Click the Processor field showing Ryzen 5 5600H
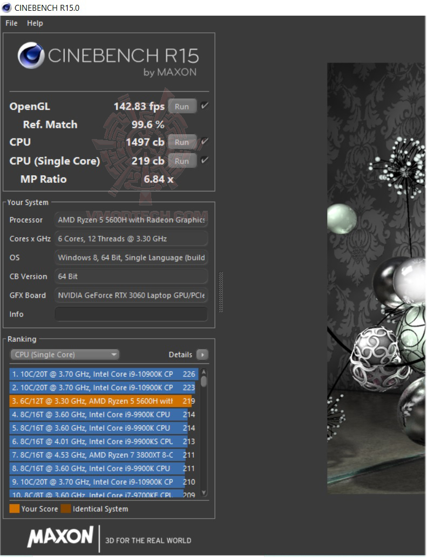Screen dimensions: 427x558 [131, 220]
